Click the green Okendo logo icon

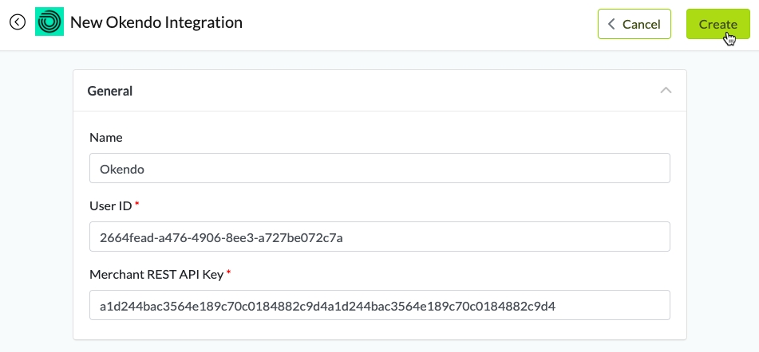tap(49, 22)
